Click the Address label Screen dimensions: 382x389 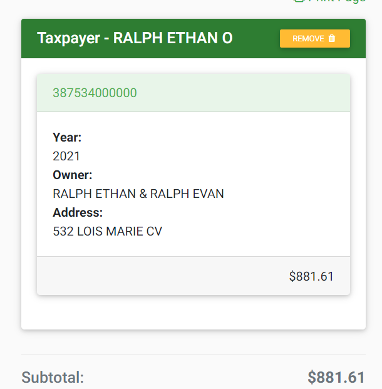pos(78,212)
